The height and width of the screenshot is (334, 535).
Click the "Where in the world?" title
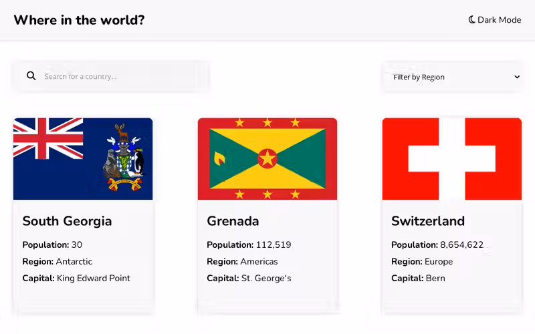tap(79, 20)
